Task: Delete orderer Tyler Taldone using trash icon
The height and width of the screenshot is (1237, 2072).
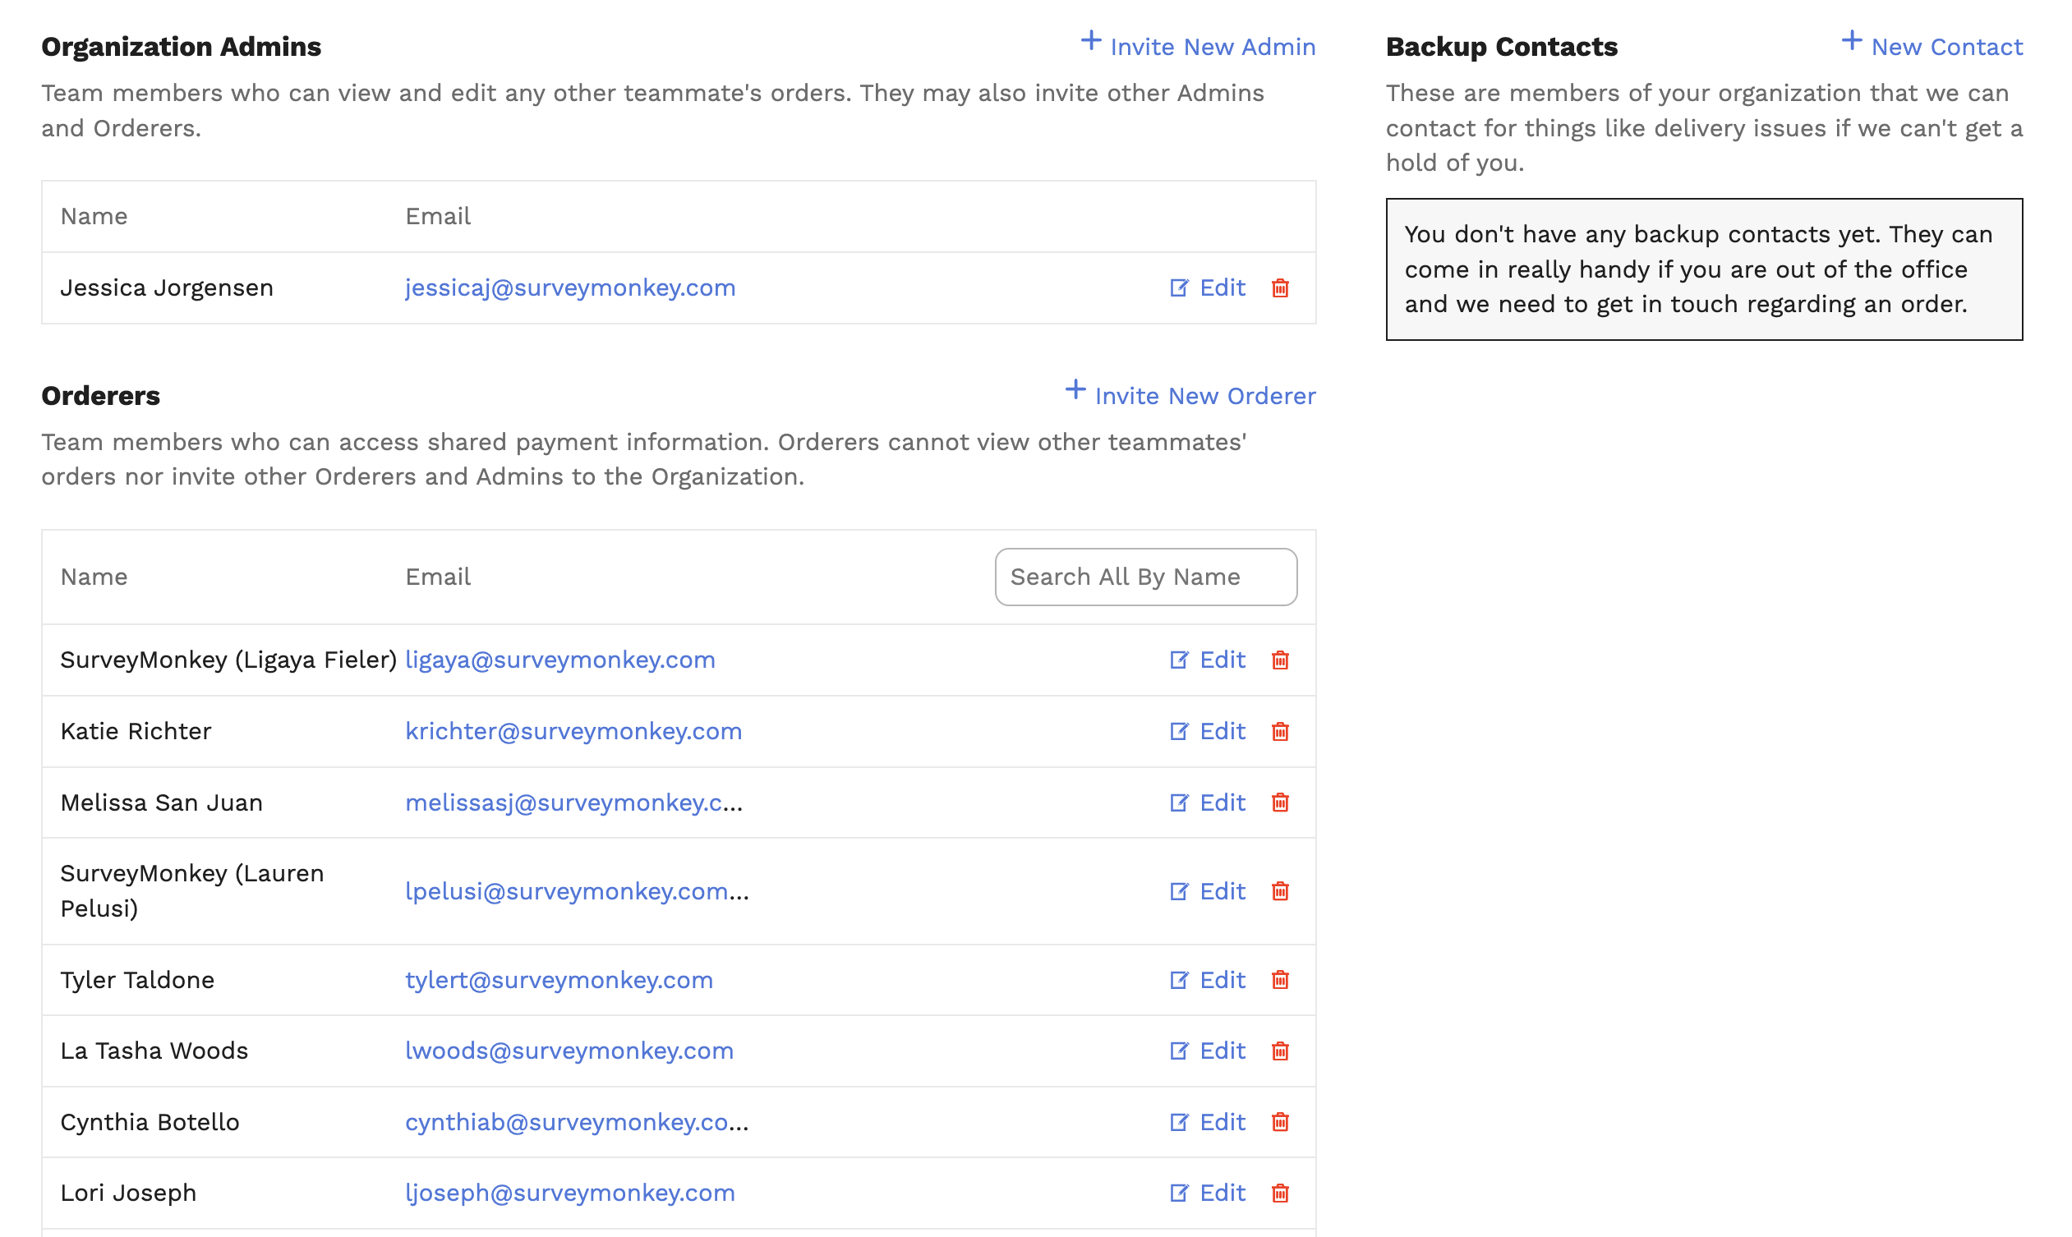Action: coord(1281,980)
